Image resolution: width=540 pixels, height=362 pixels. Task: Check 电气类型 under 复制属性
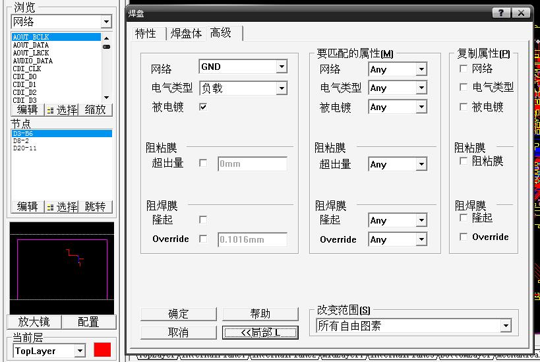pyautogui.click(x=464, y=87)
